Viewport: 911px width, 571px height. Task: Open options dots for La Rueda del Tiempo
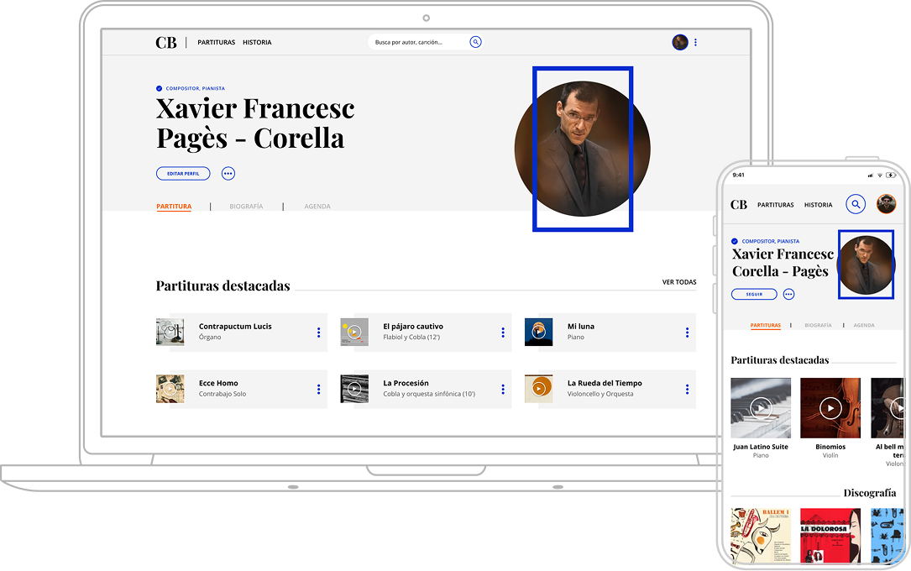pos(687,389)
